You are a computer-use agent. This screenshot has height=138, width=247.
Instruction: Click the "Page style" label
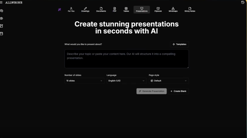coord(154,75)
